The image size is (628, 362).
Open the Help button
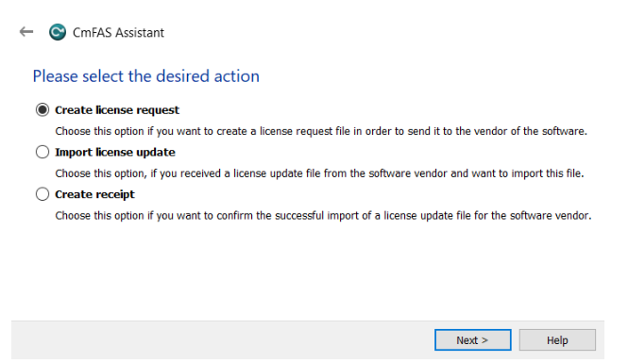557,340
